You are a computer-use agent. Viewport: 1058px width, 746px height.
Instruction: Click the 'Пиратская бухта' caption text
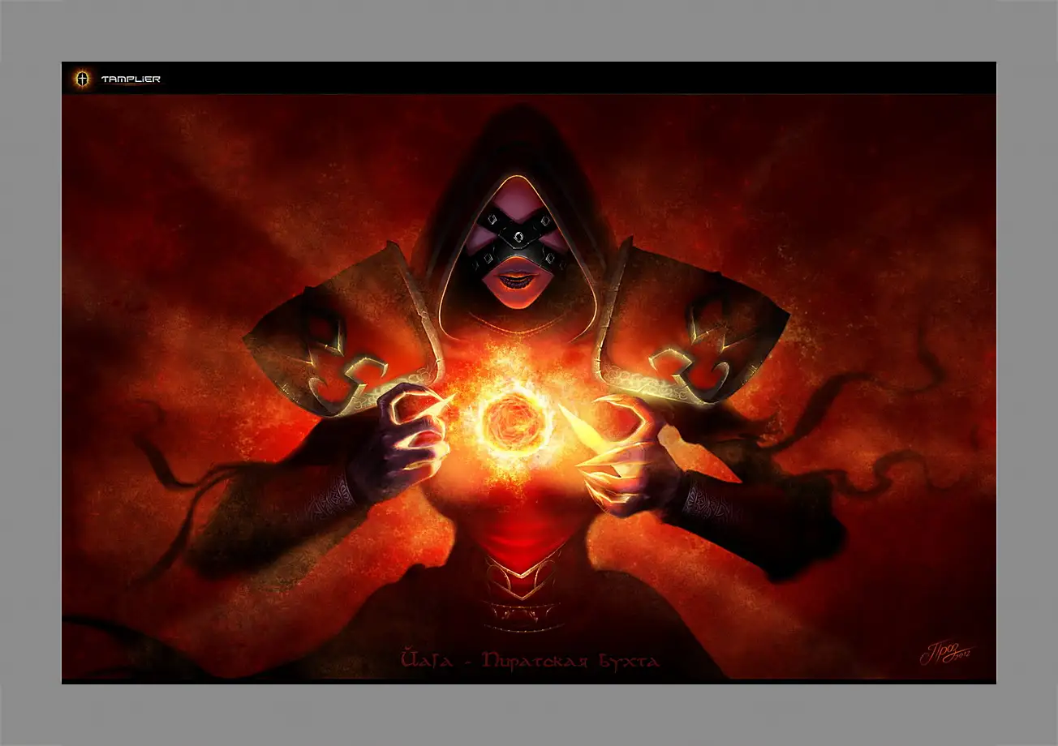tap(571, 661)
